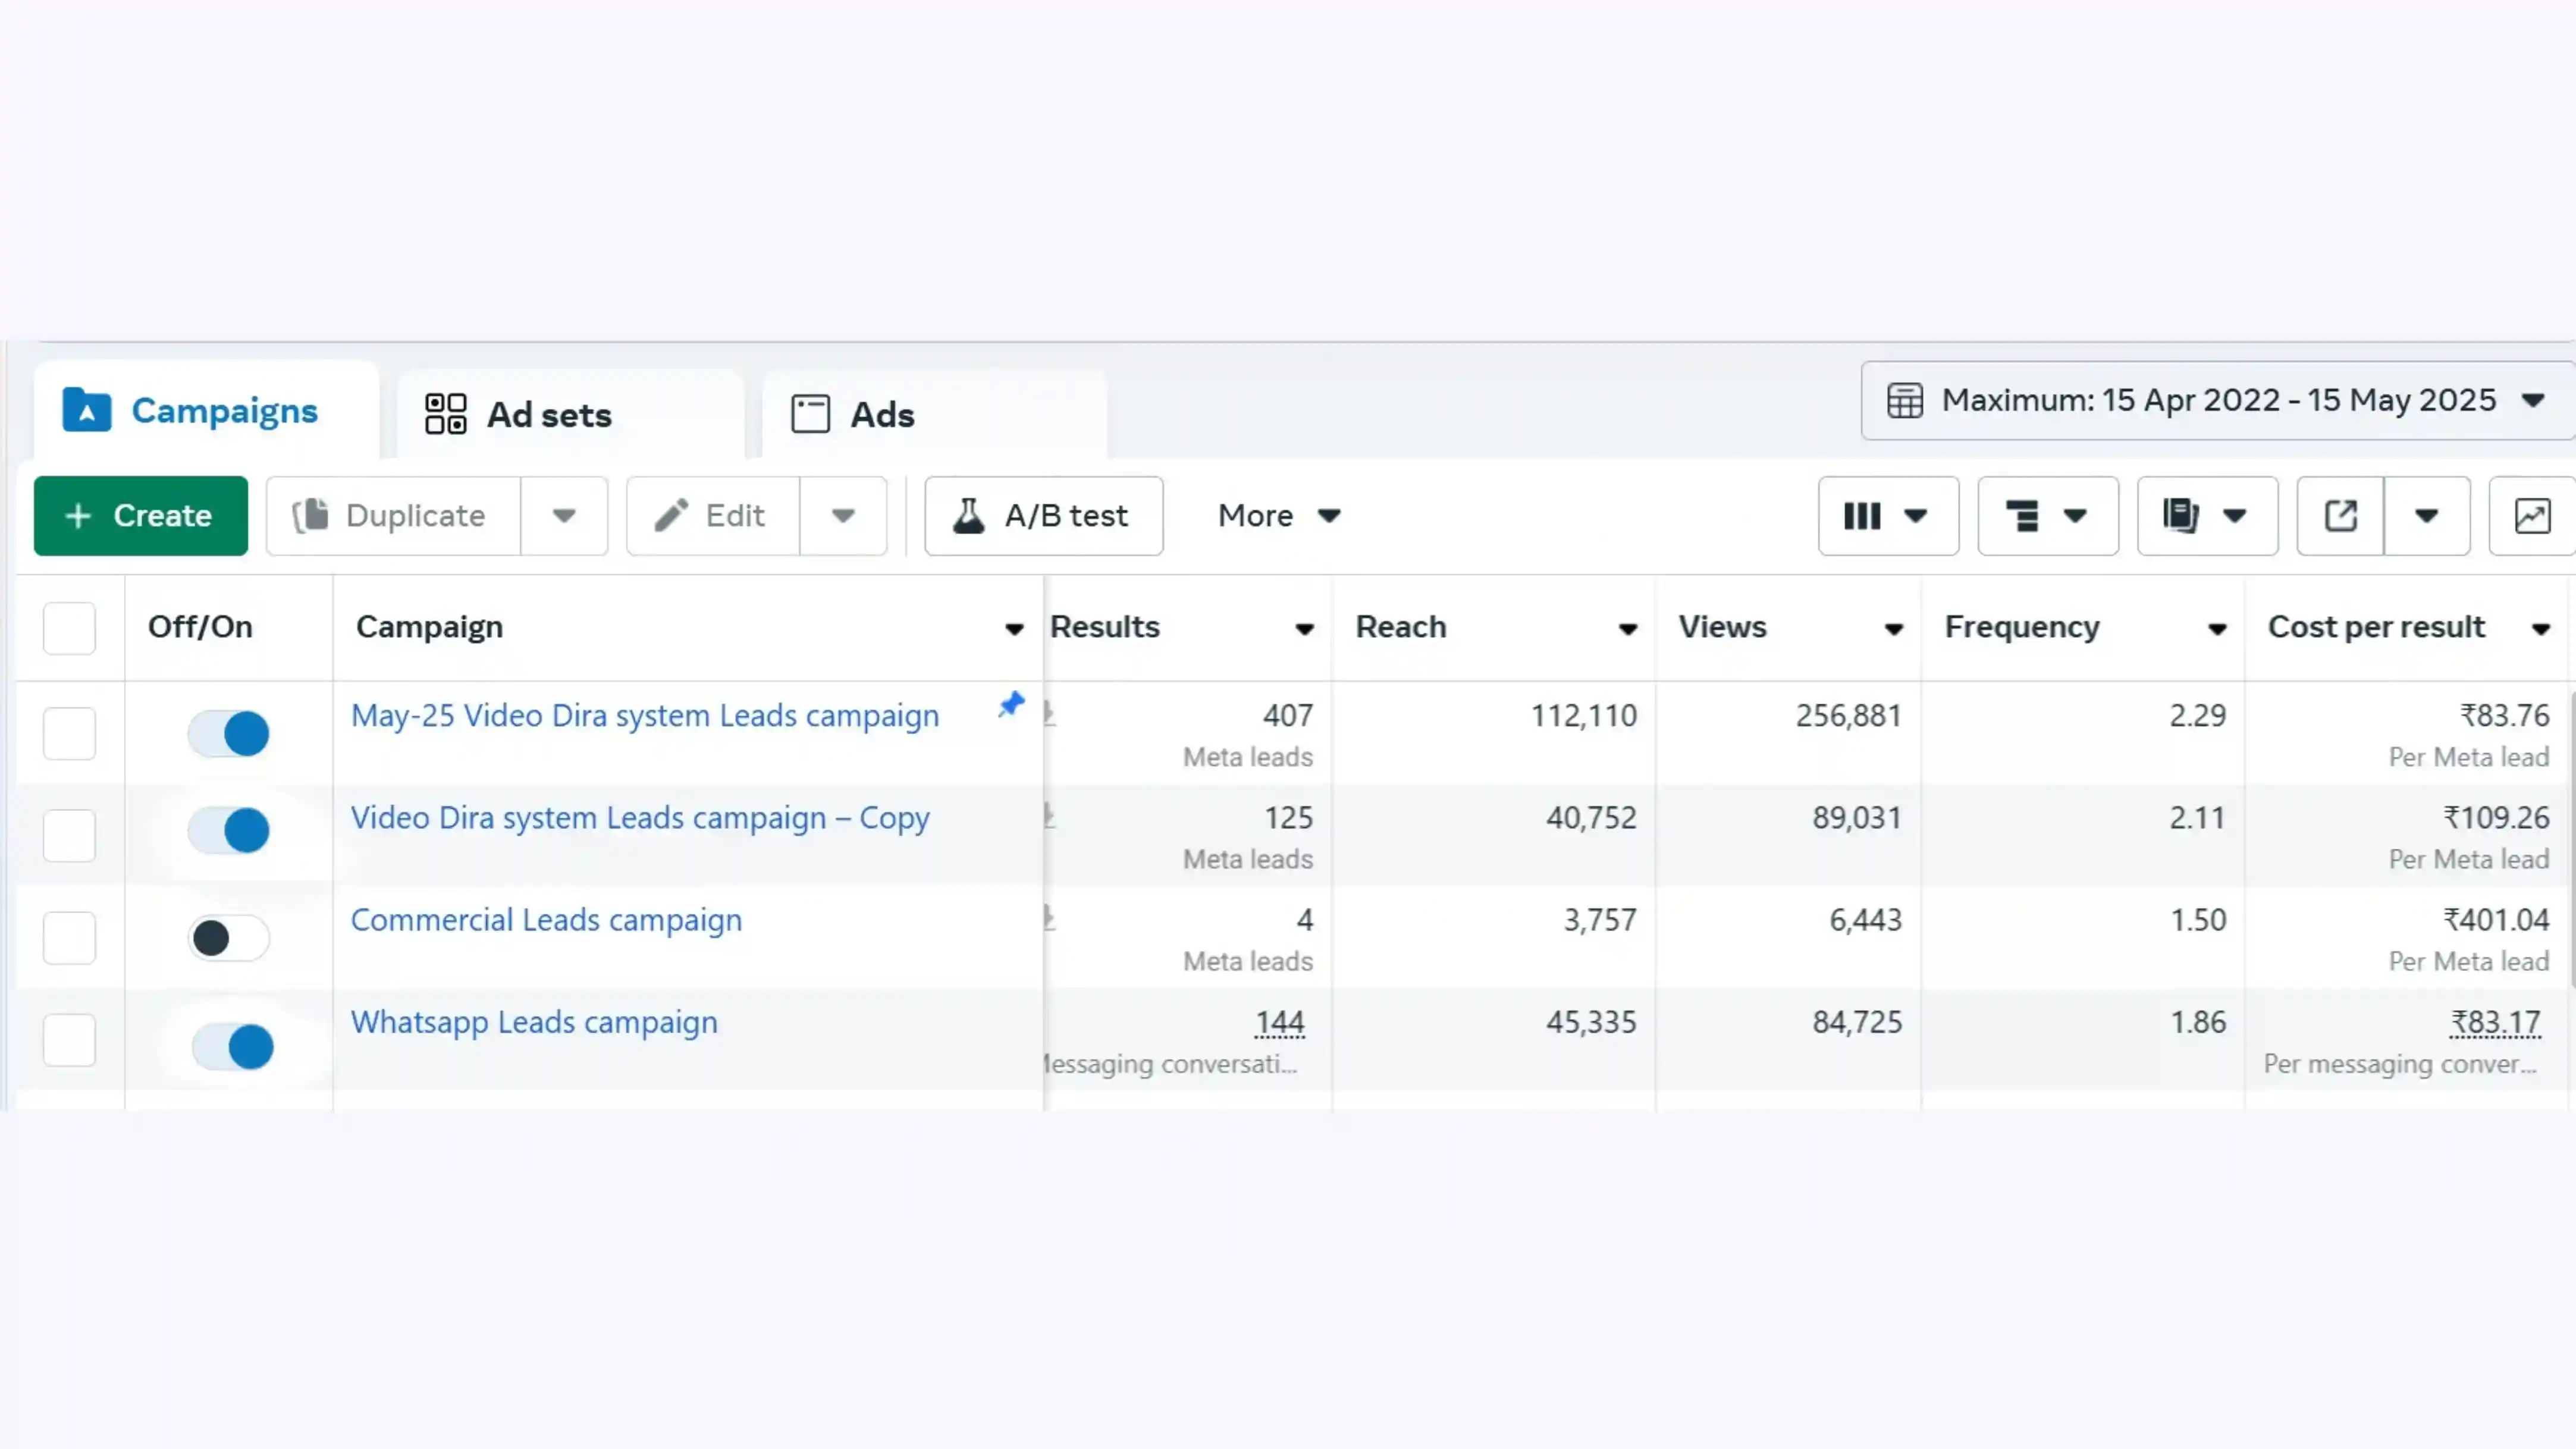2576x1449 pixels.
Task: Click the Off/On column header
Action: pyautogui.click(x=200, y=627)
